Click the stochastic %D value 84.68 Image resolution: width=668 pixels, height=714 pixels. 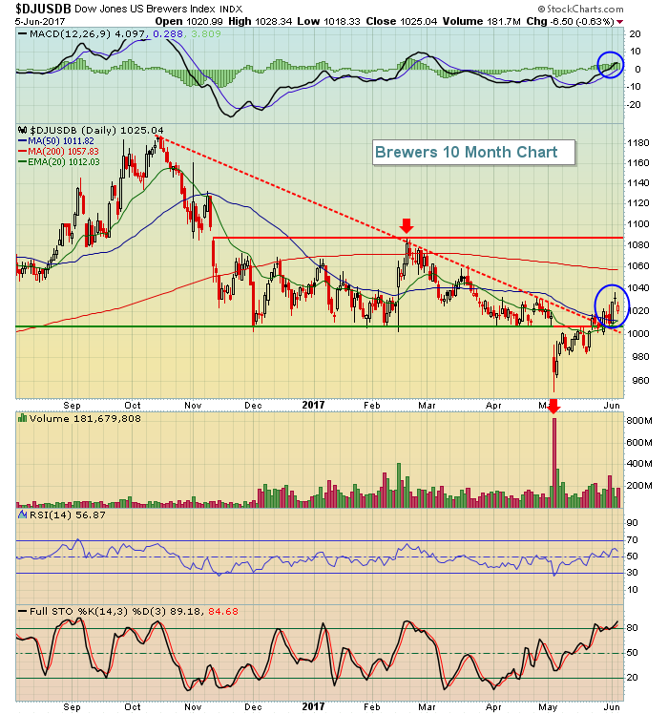223,612
